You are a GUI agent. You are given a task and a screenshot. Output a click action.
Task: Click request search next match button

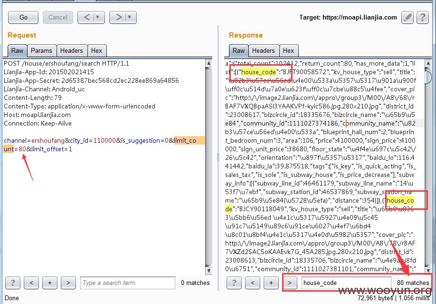pyautogui.click(x=68, y=283)
